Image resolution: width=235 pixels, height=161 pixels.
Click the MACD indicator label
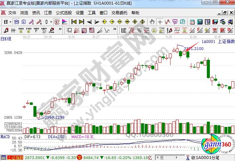coord(5,137)
